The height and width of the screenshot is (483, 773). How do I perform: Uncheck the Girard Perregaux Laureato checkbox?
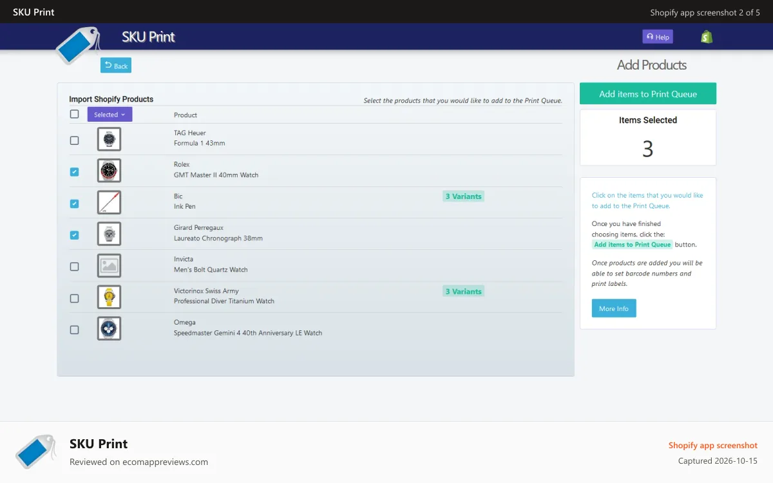(x=74, y=235)
